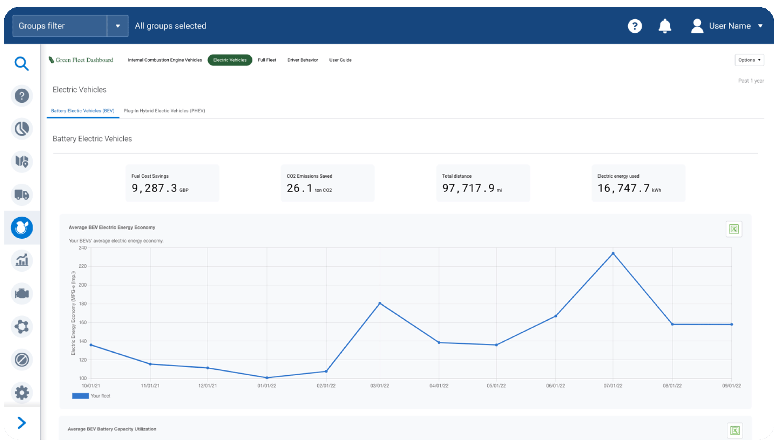
Task: Open the highlighted Green Fleet sidebar icon
Action: [22, 228]
